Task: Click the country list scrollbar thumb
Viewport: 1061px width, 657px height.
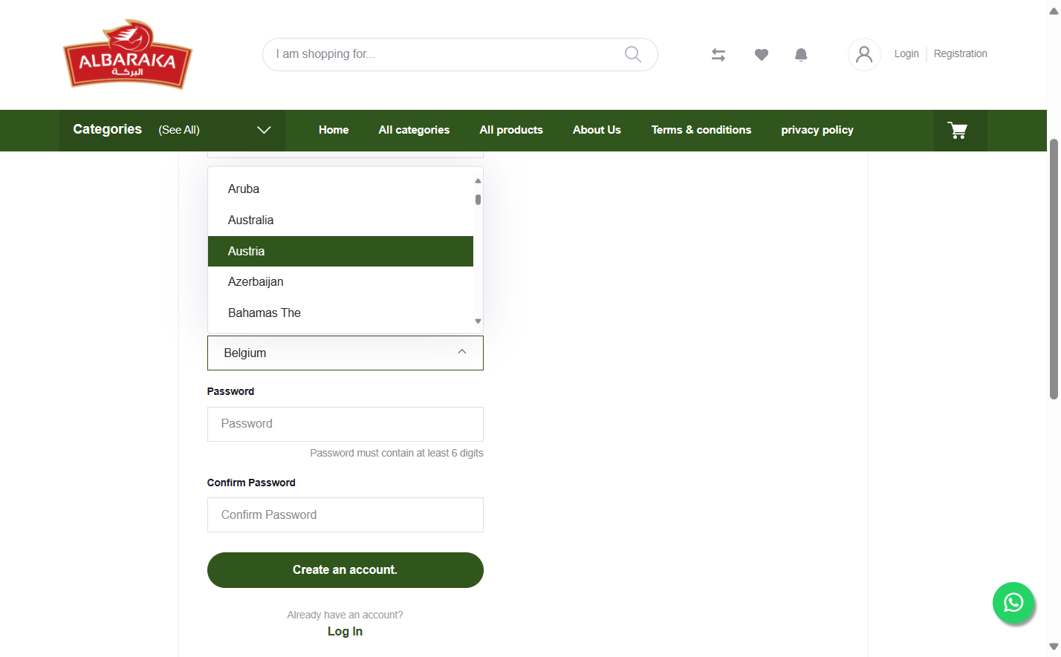Action: tap(478, 200)
